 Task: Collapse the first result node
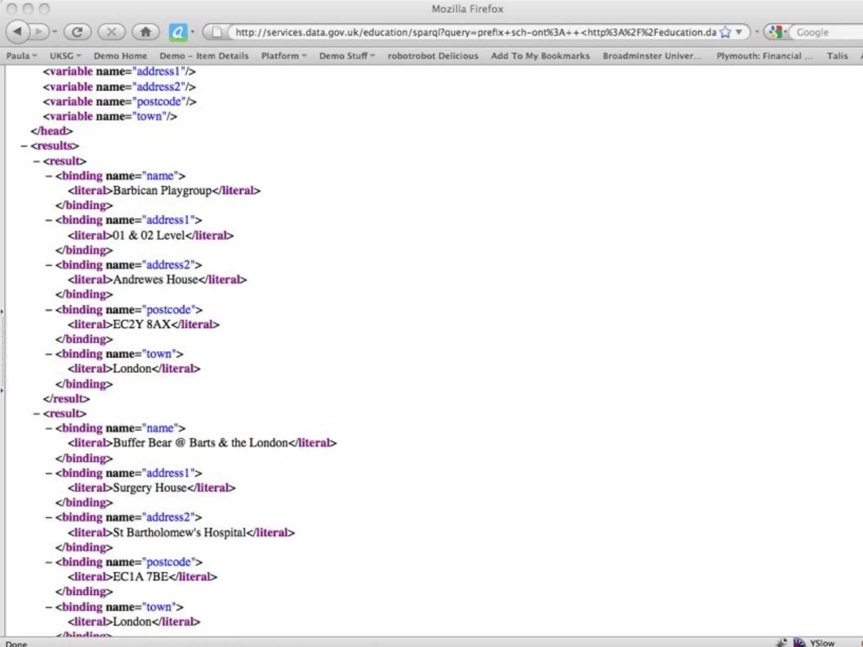(x=37, y=161)
